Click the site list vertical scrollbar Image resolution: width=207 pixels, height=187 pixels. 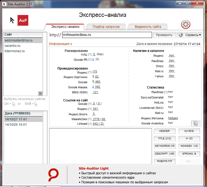click(45, 64)
